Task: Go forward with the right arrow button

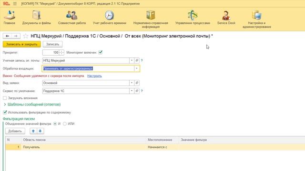Action: (16, 36)
